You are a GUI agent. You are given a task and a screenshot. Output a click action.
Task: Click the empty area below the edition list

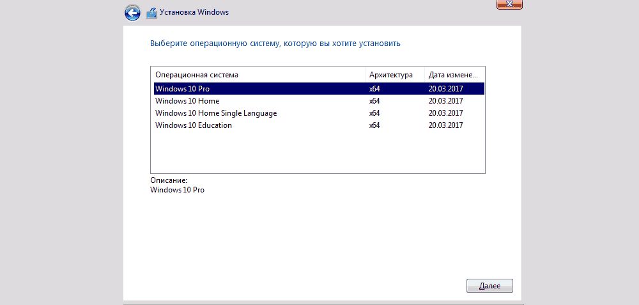(317, 153)
